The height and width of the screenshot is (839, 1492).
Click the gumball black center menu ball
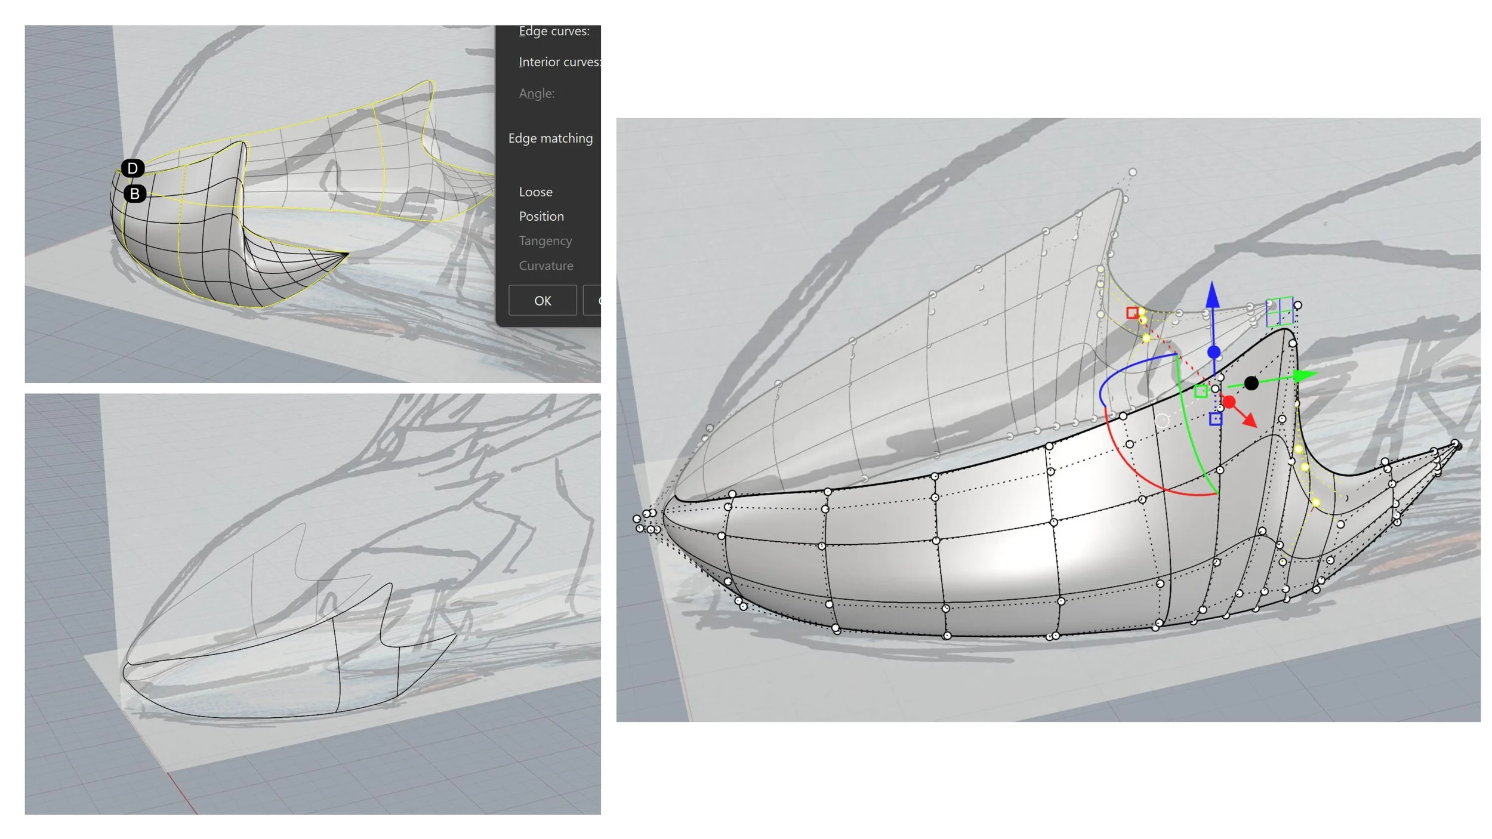tap(1251, 383)
